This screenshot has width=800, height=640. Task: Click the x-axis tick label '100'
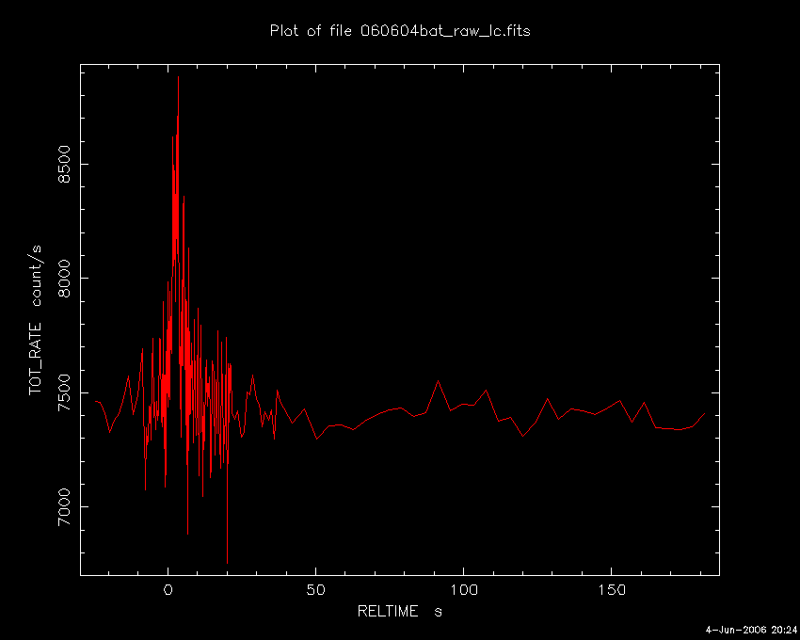coord(463,590)
